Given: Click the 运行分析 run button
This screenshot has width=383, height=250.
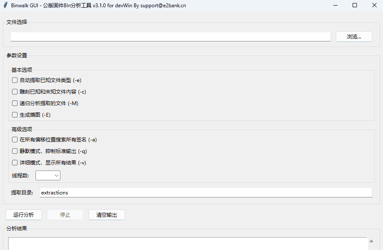Looking at the screenshot, I should pyautogui.click(x=24, y=215).
